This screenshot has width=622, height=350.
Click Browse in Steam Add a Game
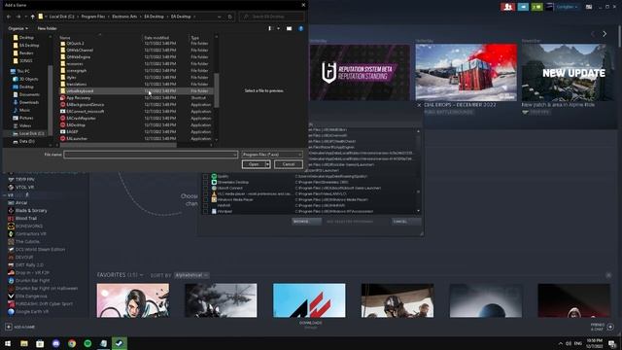click(x=307, y=222)
